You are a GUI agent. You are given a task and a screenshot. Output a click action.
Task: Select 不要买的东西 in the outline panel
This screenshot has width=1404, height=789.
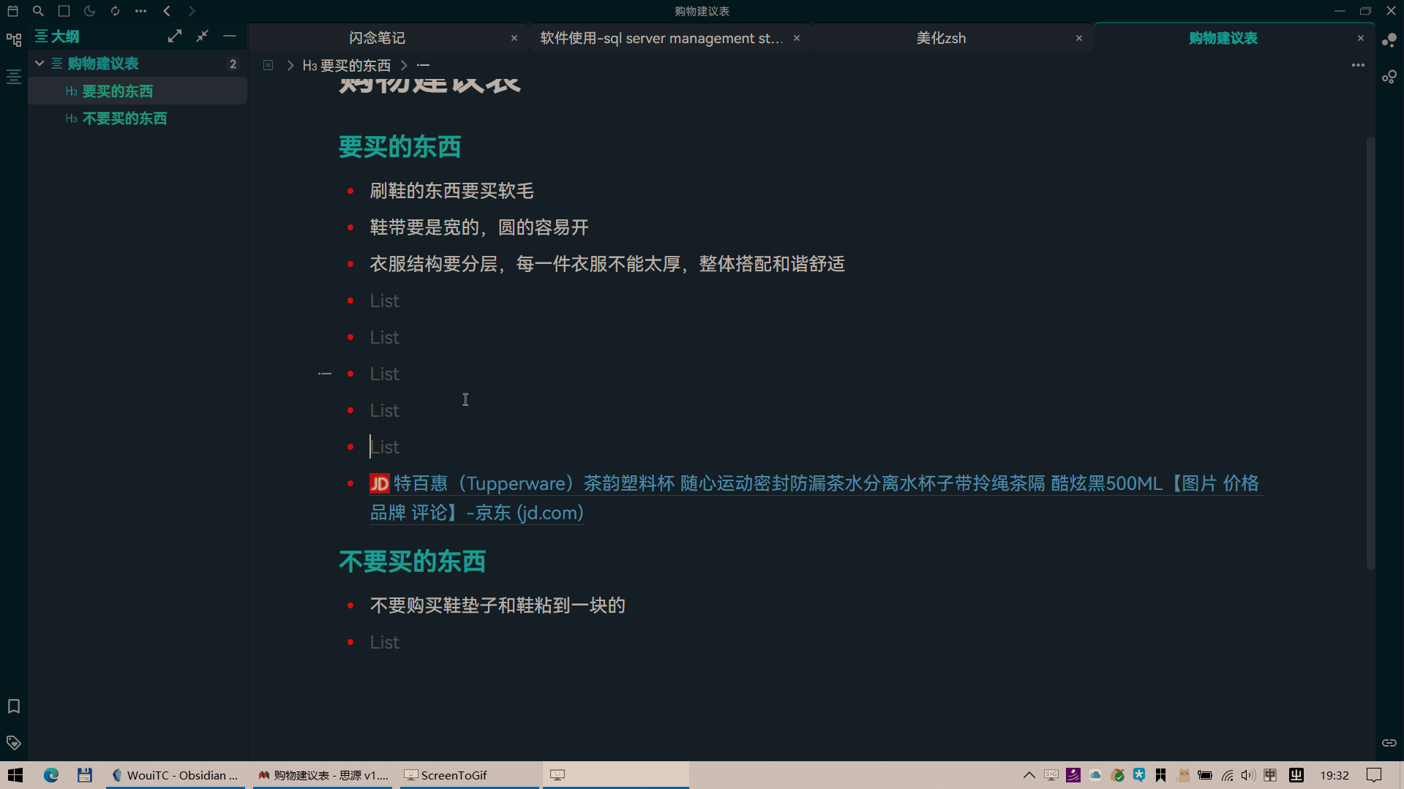coord(124,118)
